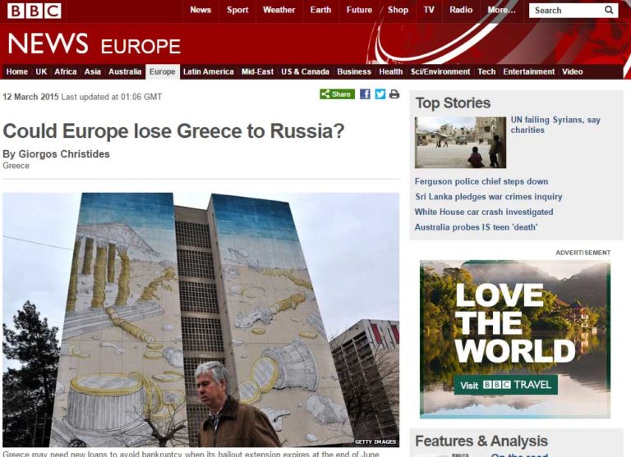Open the Sport section
The image size is (631, 457).
(237, 11)
